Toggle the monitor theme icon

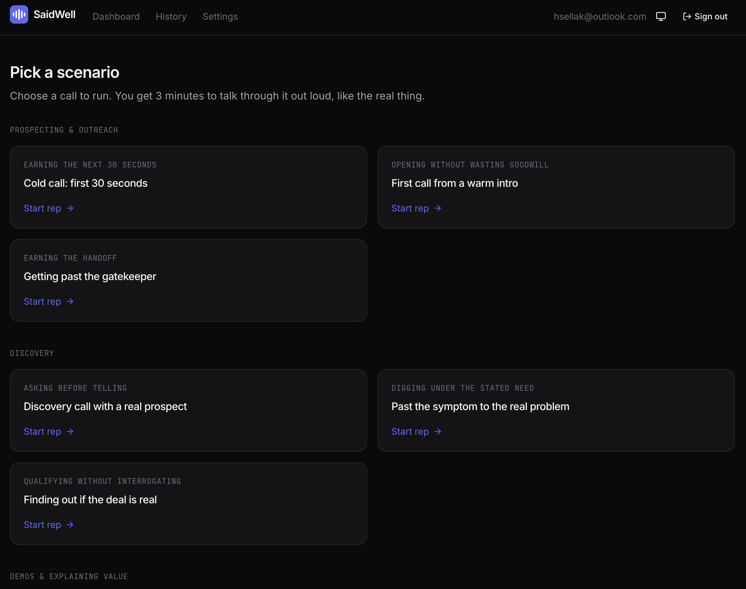(661, 16)
